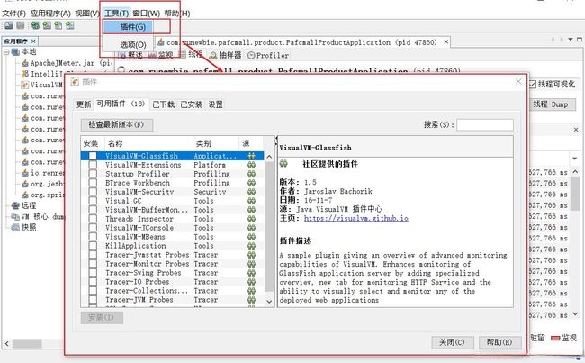Viewport: 585px width, 363px height.
Task: Select the ApacheJMeter.jar application node icon
Action: point(25,63)
